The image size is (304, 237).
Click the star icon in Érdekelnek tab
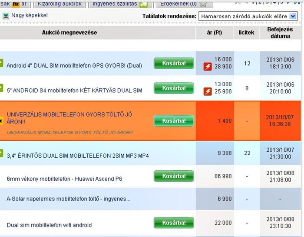203,4
